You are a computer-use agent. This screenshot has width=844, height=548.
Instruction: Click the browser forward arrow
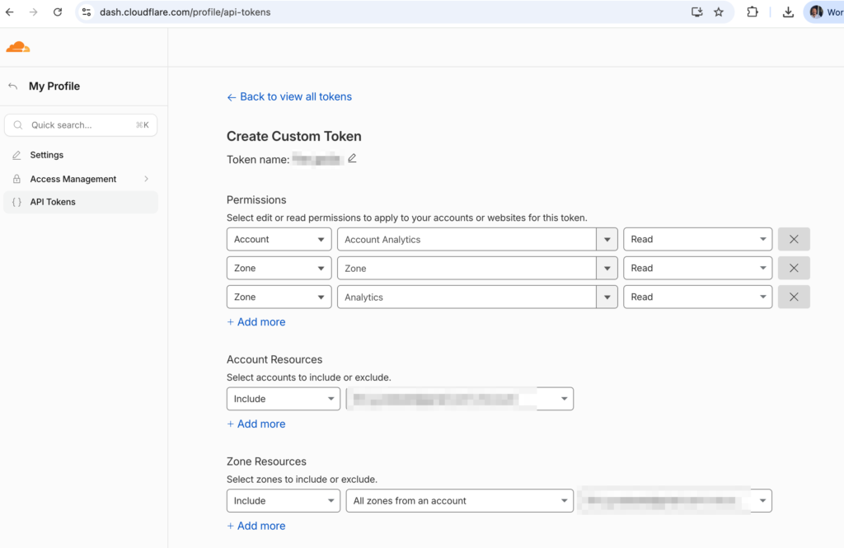pyautogui.click(x=33, y=12)
